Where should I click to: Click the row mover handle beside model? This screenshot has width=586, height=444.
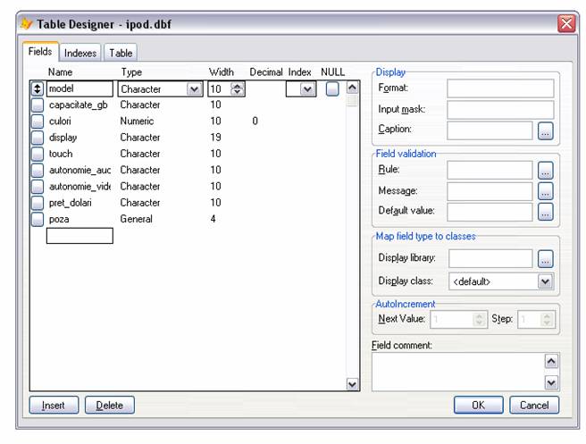(38, 88)
